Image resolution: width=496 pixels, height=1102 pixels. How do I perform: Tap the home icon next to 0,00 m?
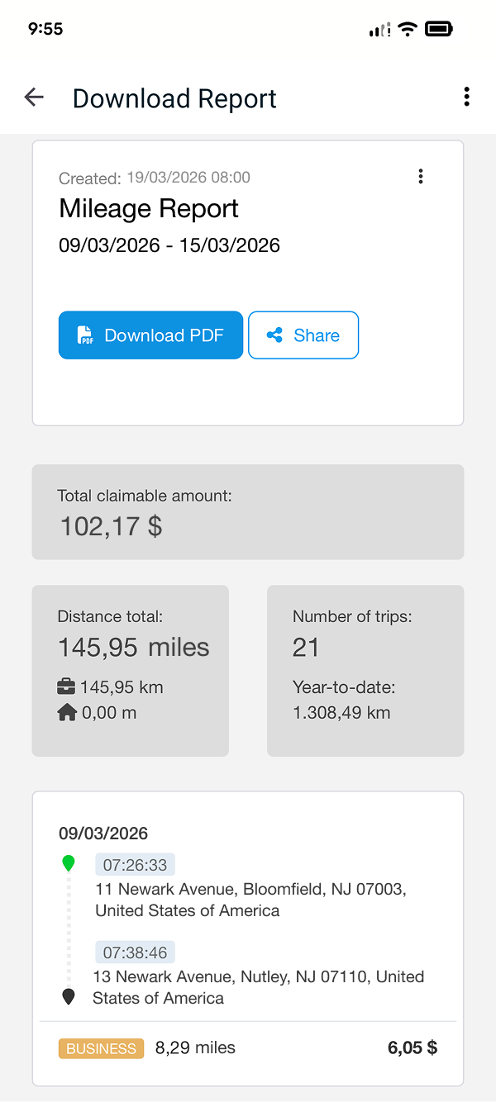point(65,712)
